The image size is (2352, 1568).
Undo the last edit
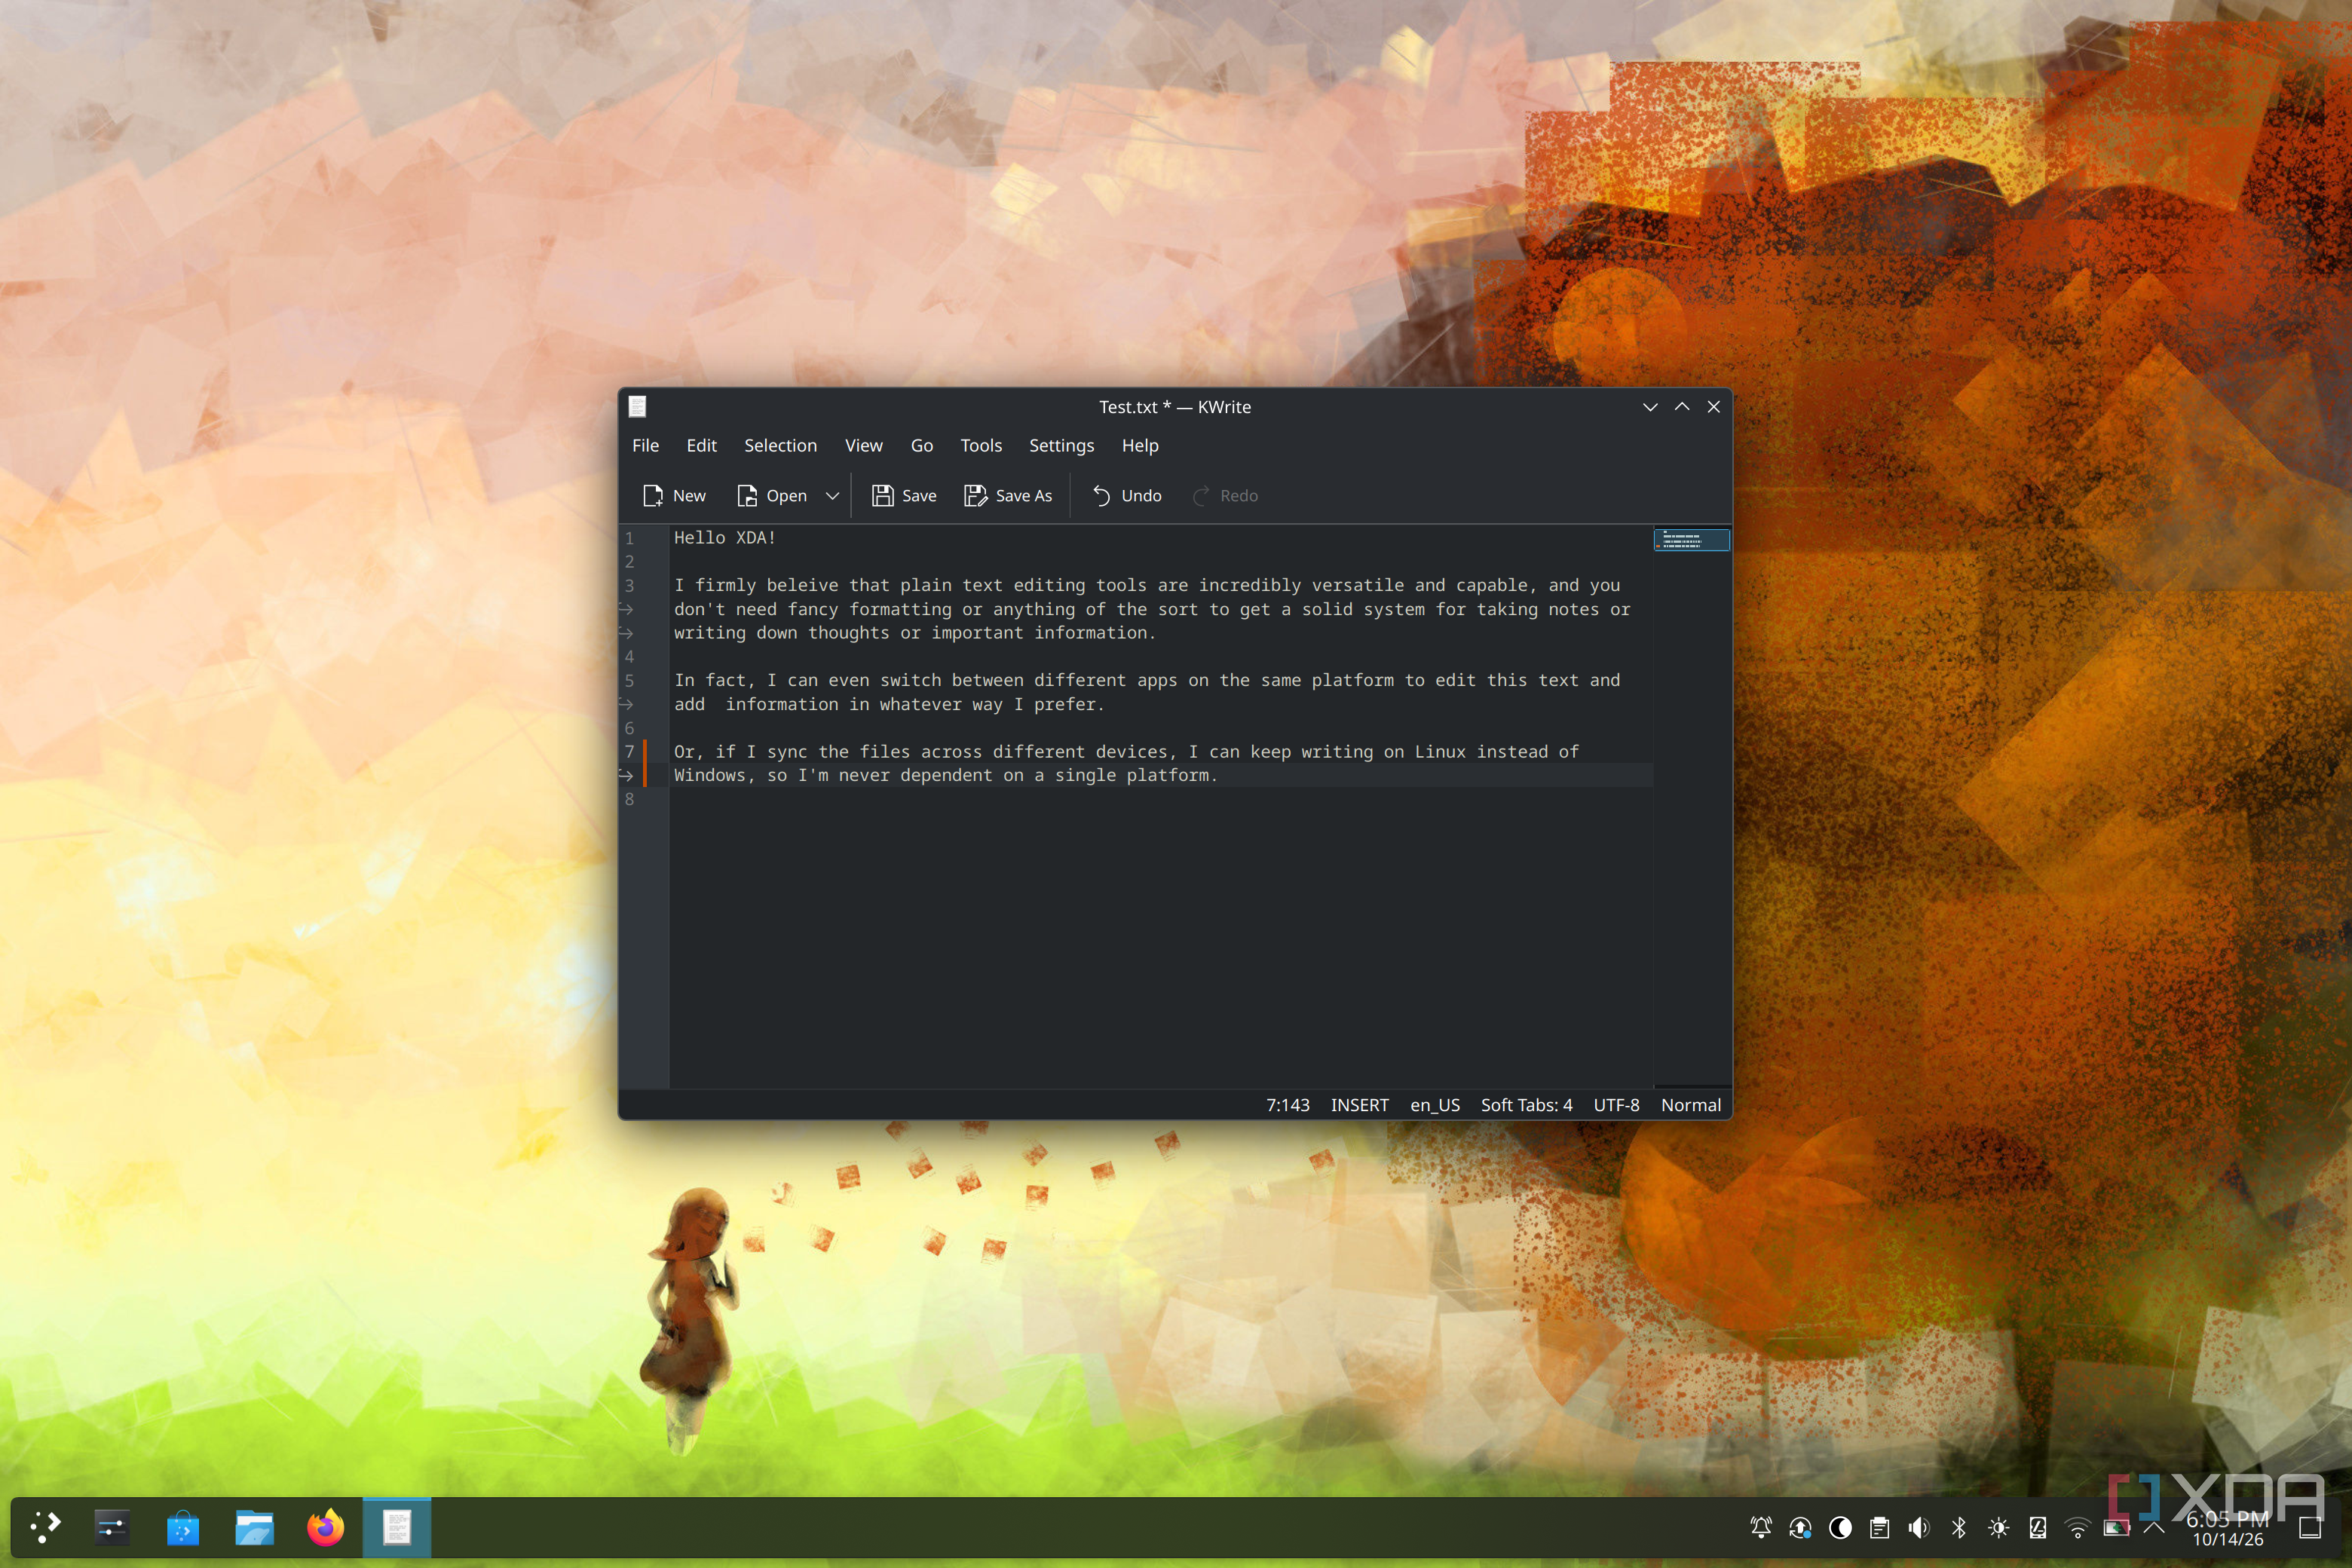tap(1127, 496)
